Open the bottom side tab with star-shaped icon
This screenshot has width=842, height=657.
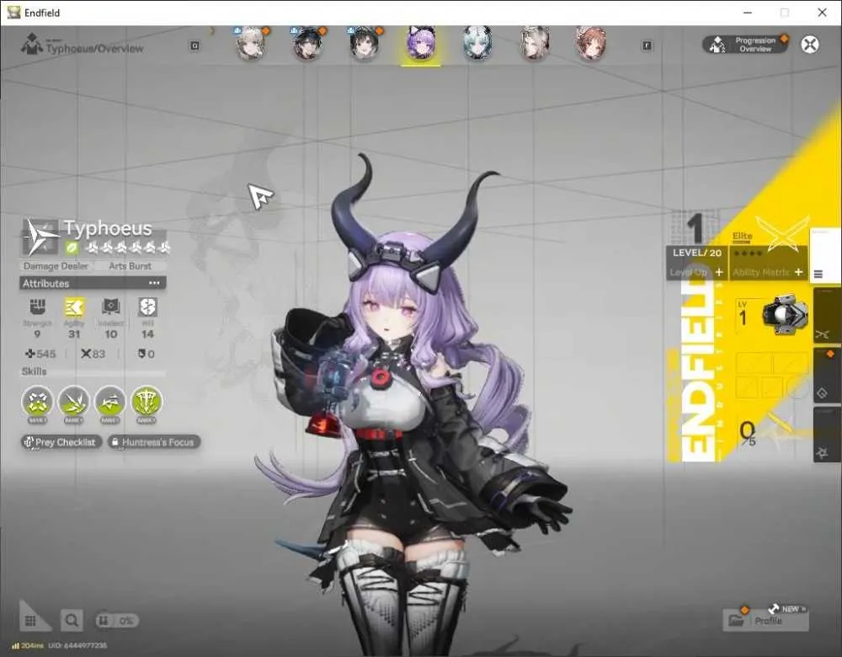[827, 434]
